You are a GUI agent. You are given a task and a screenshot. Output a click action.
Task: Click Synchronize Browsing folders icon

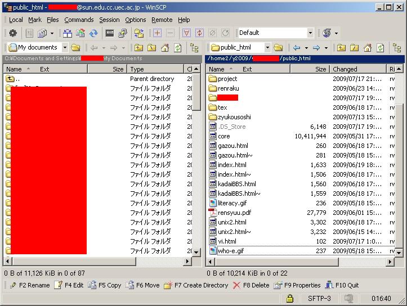[139, 33]
